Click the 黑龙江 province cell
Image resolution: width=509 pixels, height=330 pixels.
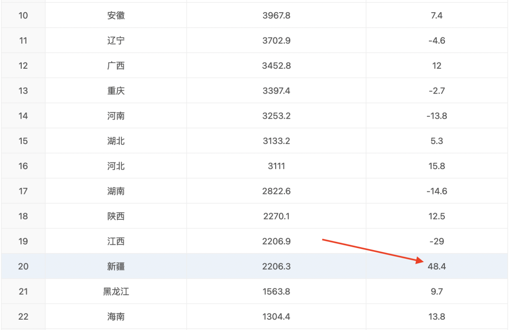pos(116,291)
